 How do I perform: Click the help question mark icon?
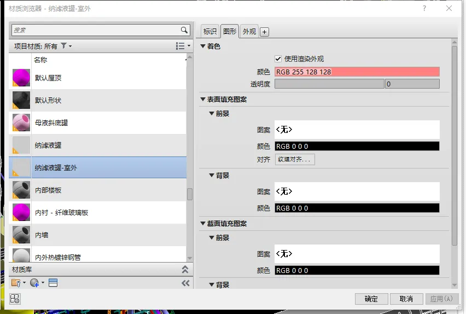click(x=424, y=9)
